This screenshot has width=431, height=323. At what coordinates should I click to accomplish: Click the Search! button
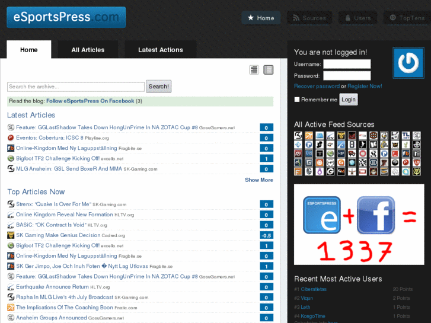pos(159,87)
